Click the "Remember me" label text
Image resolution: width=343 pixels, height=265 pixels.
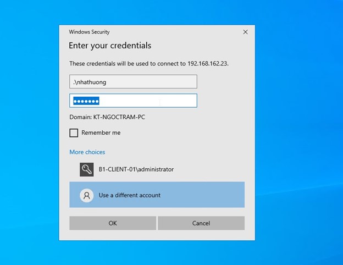pyautogui.click(x=101, y=133)
